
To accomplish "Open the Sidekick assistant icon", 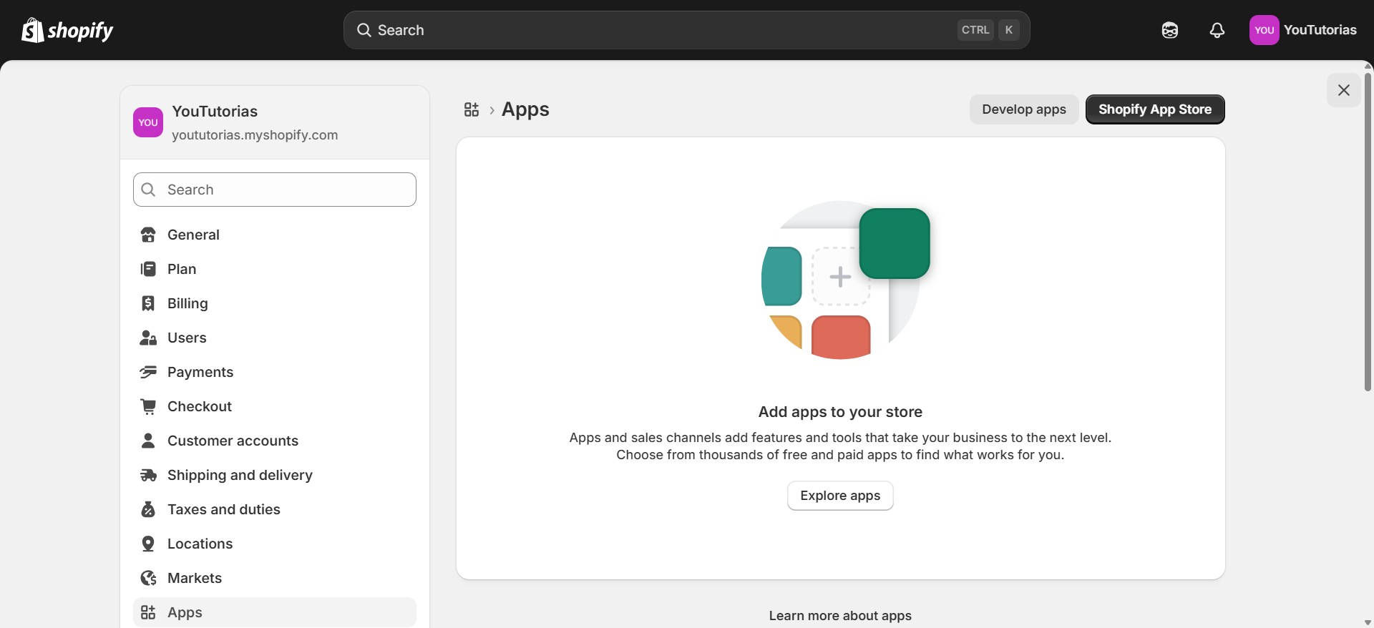I will pyautogui.click(x=1170, y=30).
